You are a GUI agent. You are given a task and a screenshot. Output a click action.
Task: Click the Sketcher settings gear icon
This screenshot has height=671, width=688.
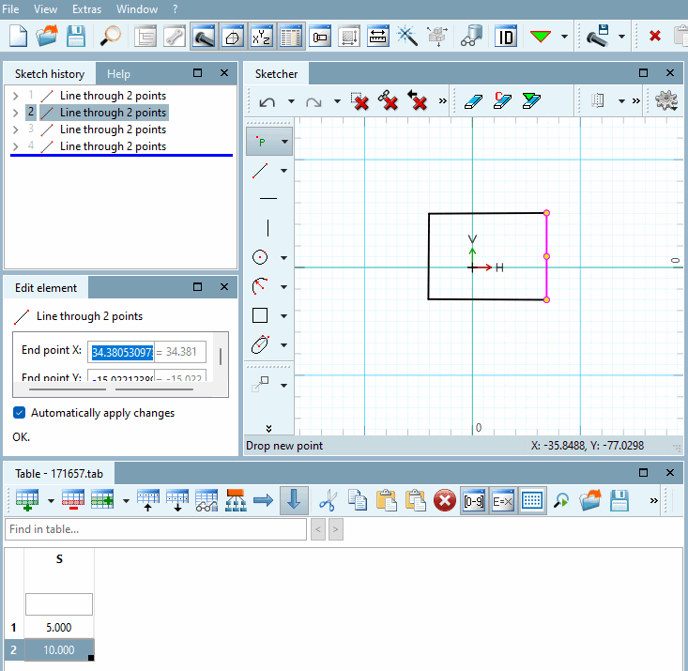666,101
